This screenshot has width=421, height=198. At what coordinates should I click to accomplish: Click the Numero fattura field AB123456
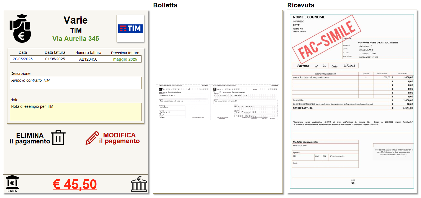[x=88, y=59]
